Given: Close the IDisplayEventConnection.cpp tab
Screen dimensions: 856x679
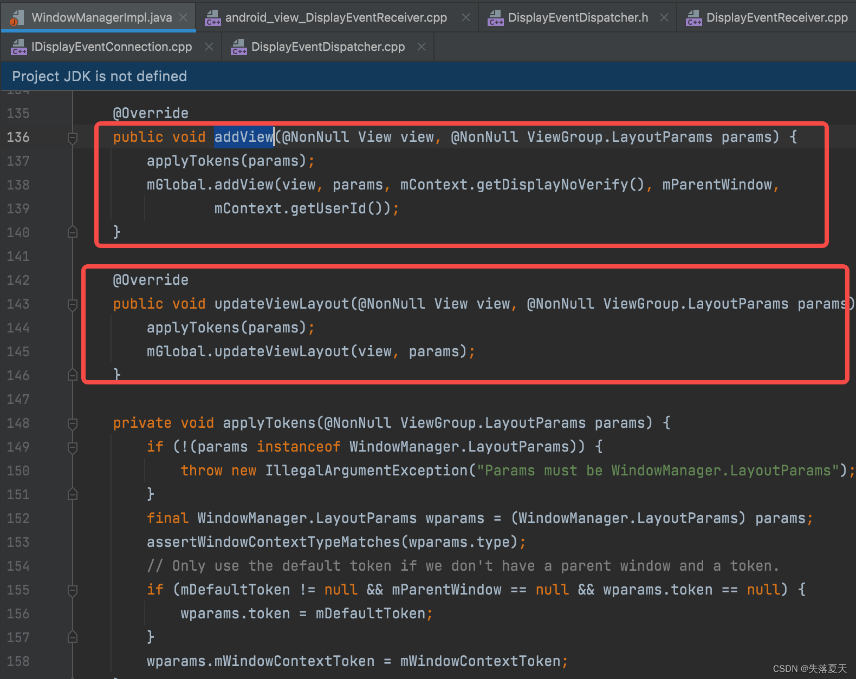Looking at the screenshot, I should [209, 47].
